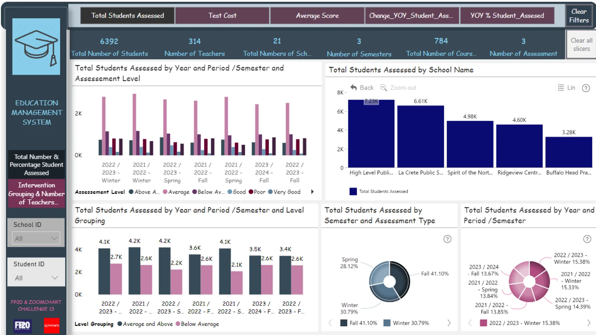Viewport: 596px width, 335px height.
Task: Open Total Number & Percentage Student Assessed page
Action: click(36, 165)
